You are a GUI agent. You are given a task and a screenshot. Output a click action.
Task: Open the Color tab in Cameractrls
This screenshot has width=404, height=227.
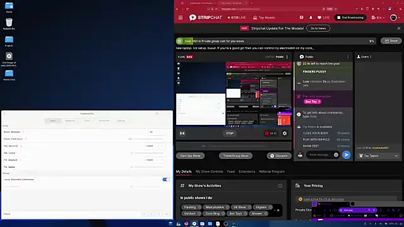[x=86, y=120]
